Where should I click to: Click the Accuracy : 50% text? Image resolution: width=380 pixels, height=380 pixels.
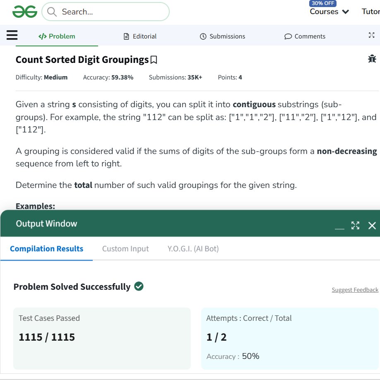pyautogui.click(x=233, y=356)
